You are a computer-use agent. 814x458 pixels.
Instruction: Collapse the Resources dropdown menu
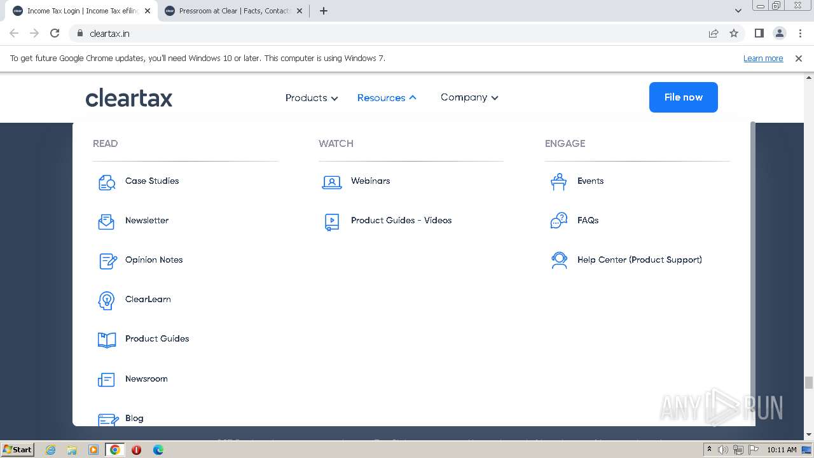387,97
